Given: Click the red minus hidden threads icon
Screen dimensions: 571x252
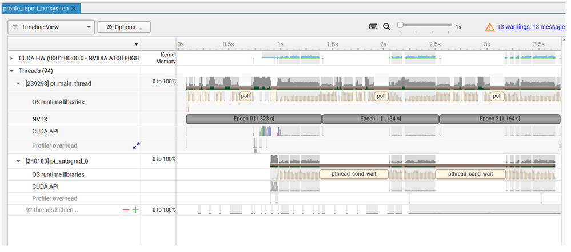Looking at the screenshot, I should coord(126,210).
